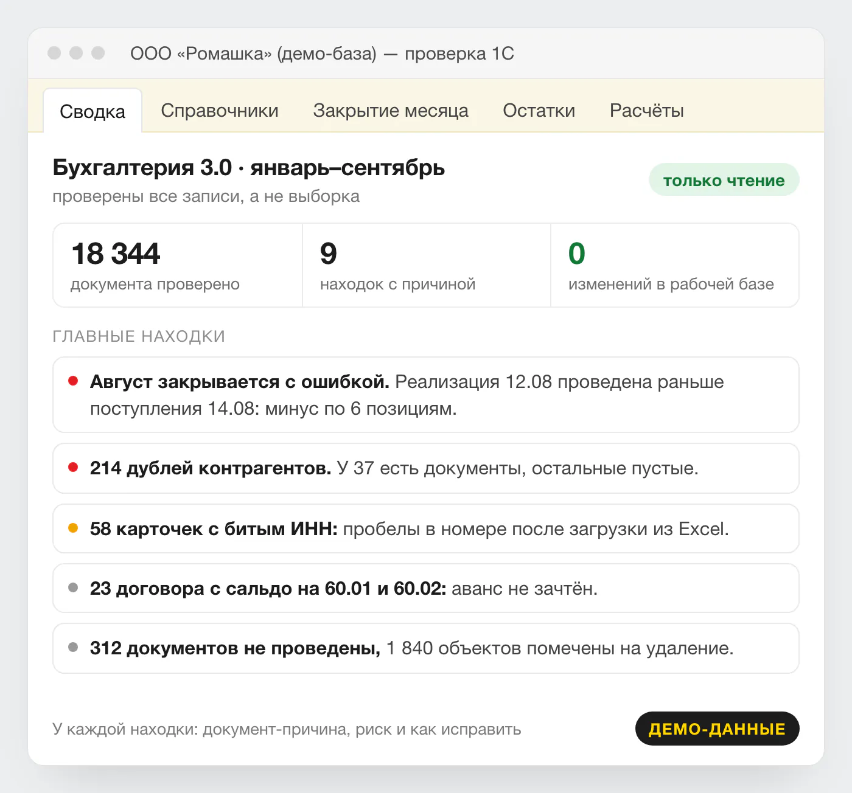Select the «18 344» documents checked value
This screenshot has height=793, width=852.
(116, 254)
